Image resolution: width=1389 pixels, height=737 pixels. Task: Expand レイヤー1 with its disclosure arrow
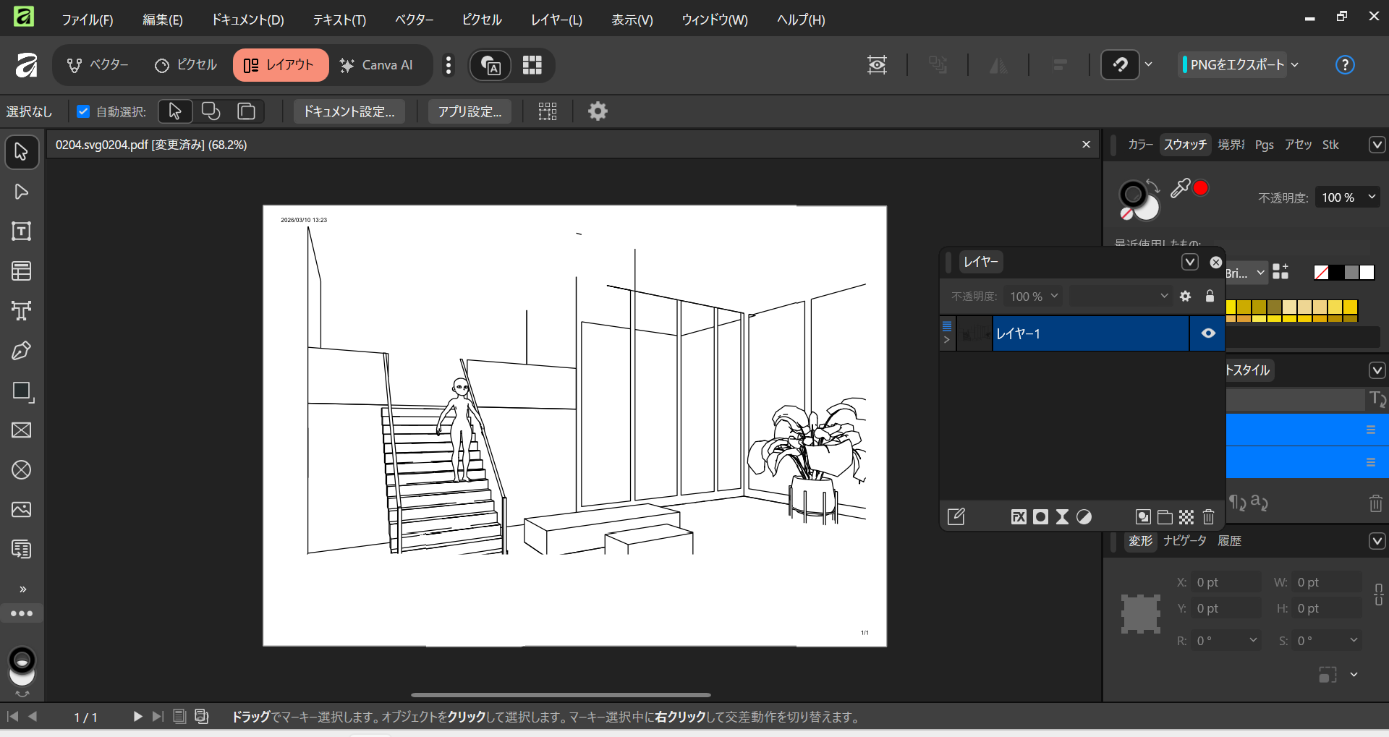pos(947,340)
